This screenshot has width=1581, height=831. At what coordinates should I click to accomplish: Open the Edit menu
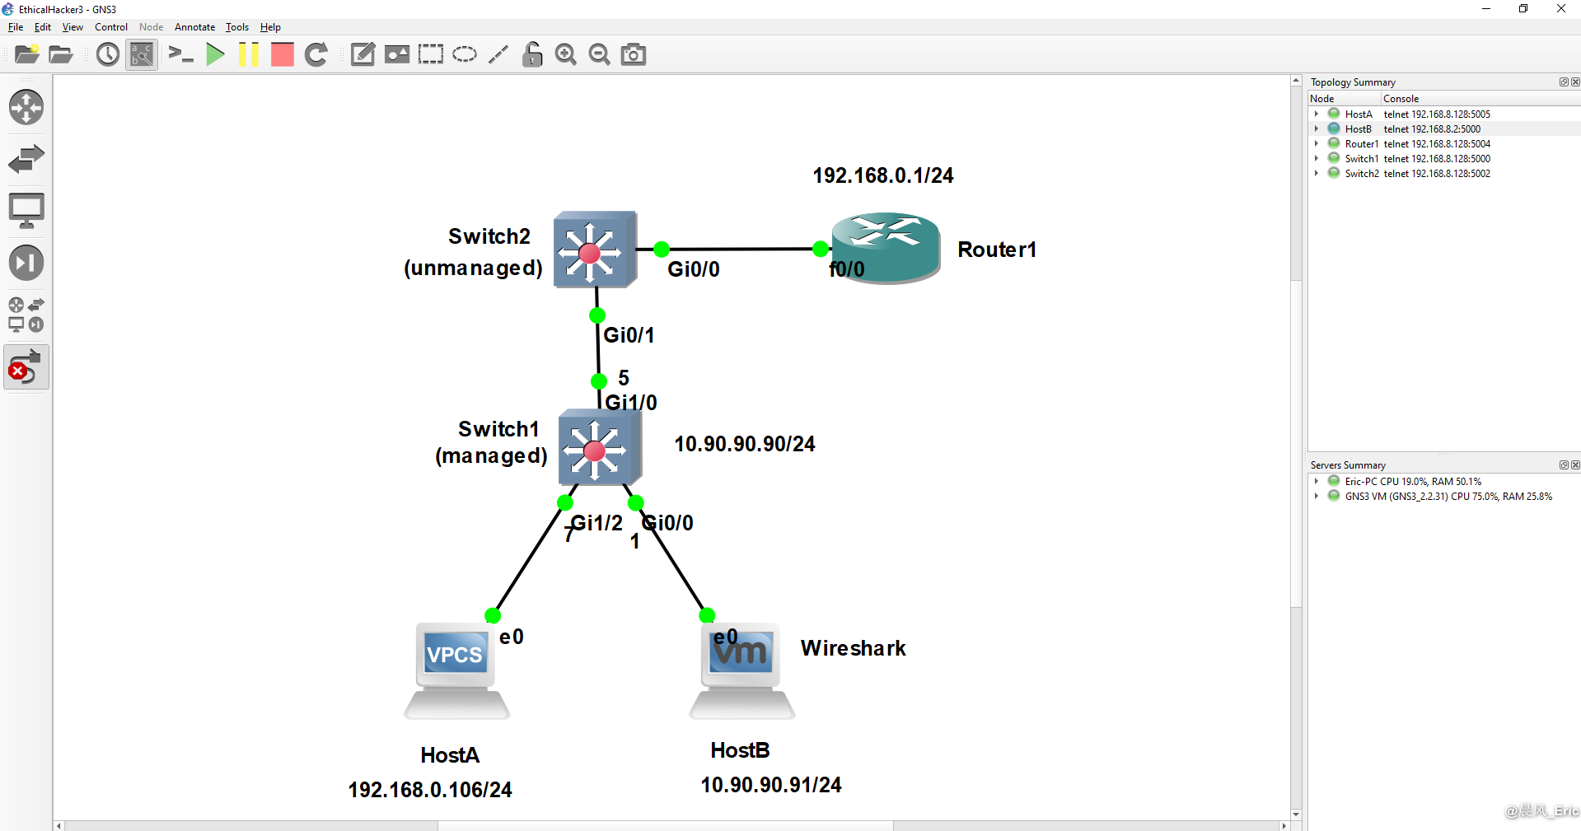(43, 27)
